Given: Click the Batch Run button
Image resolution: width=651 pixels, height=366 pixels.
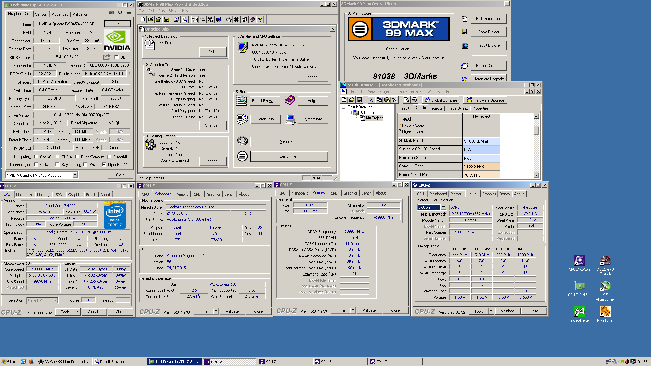Looking at the screenshot, I should tap(265, 119).
